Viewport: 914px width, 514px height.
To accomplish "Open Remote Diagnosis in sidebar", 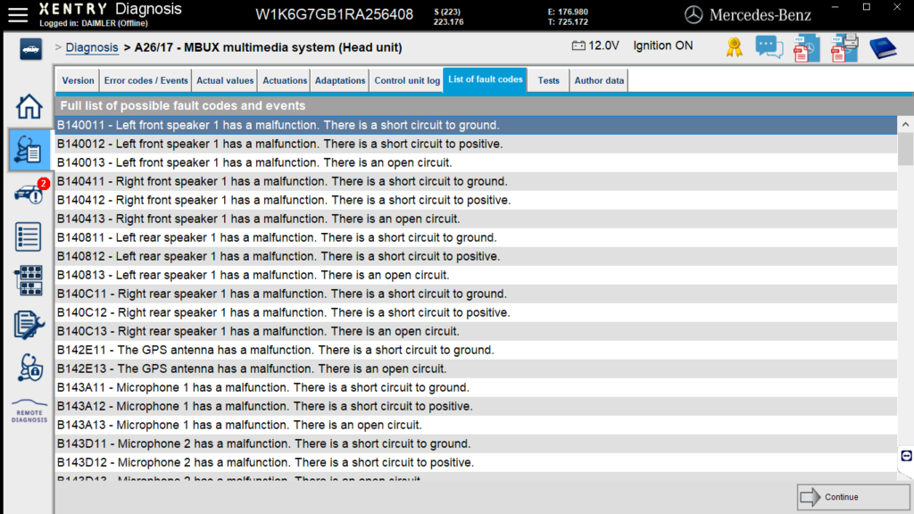I will coord(29,411).
